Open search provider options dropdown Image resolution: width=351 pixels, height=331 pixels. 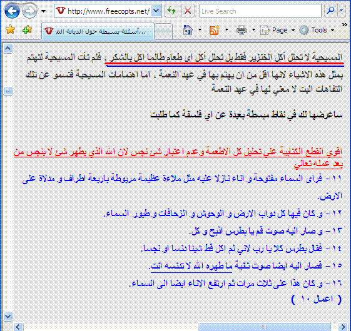pyautogui.click(x=341, y=11)
